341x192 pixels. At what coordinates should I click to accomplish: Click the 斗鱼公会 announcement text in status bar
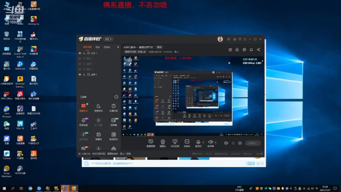(x=106, y=154)
